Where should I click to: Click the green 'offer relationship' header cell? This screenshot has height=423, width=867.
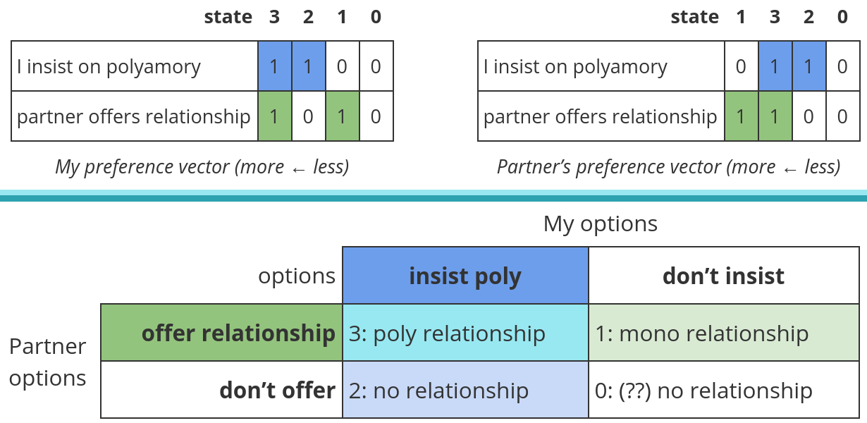click(222, 333)
